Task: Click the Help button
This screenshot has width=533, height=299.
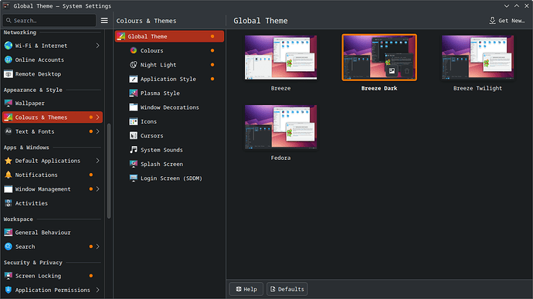Action: [246, 289]
